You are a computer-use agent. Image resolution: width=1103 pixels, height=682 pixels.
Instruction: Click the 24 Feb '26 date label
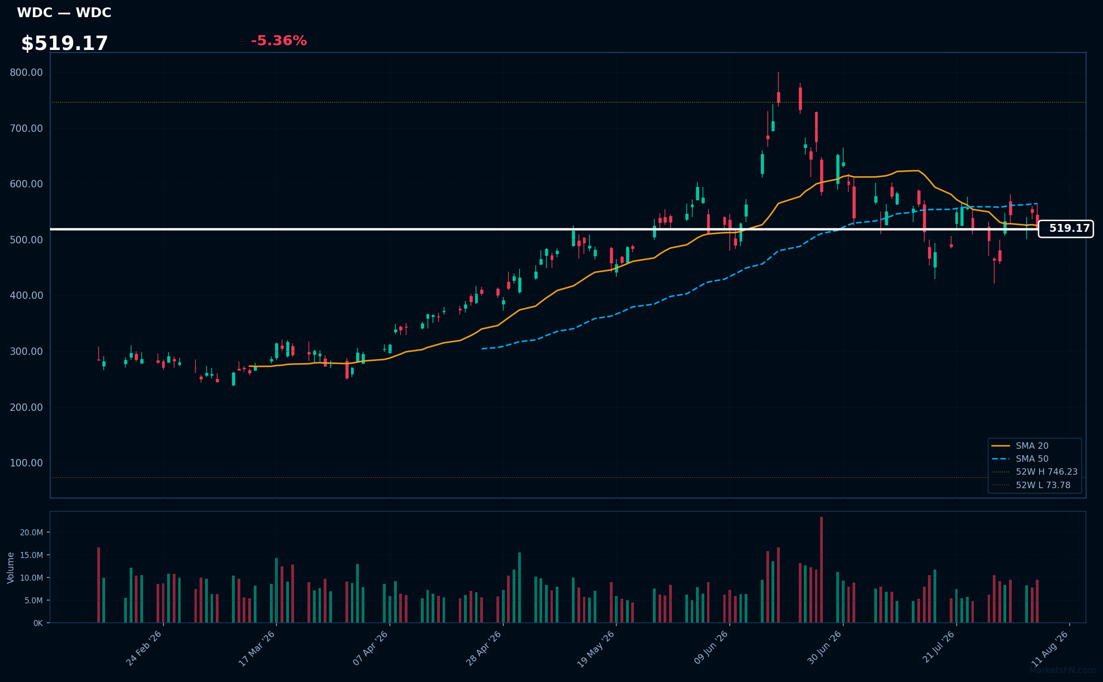pos(144,648)
